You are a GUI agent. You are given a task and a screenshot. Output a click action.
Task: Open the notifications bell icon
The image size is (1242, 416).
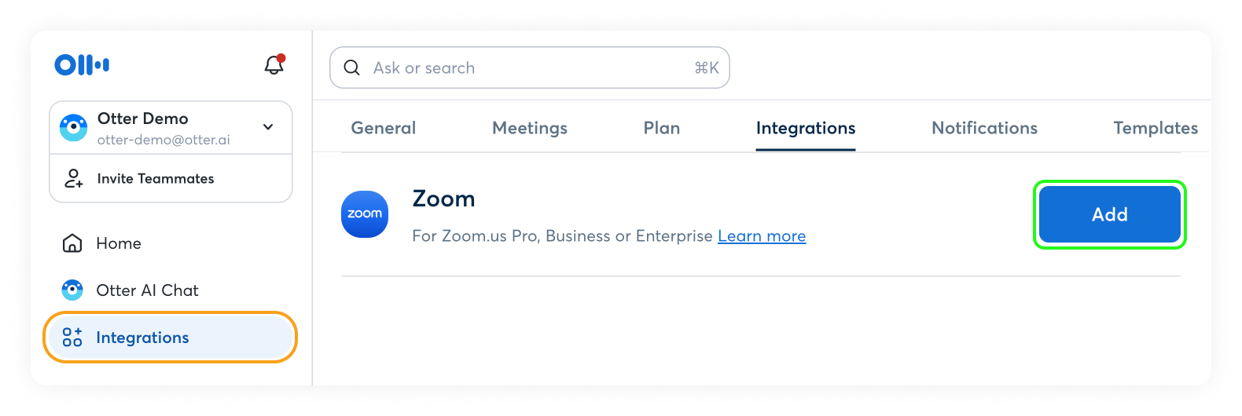point(274,65)
